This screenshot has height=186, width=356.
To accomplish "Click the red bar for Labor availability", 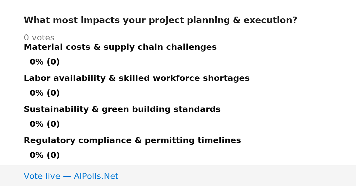I will pyautogui.click(x=24, y=93).
